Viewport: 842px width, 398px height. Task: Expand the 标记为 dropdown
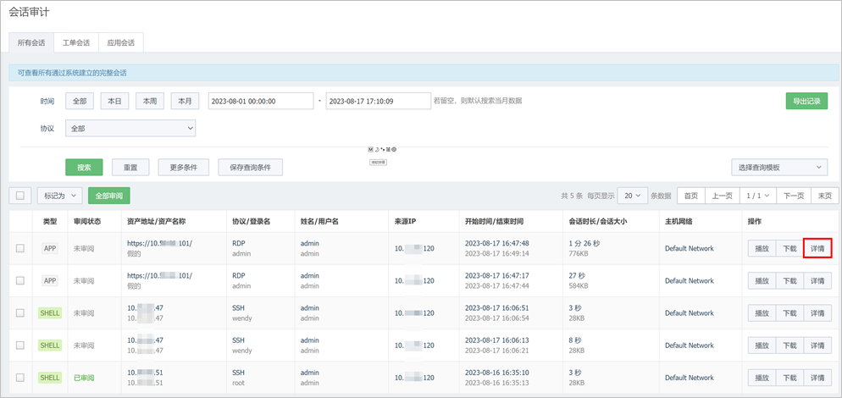click(x=59, y=196)
